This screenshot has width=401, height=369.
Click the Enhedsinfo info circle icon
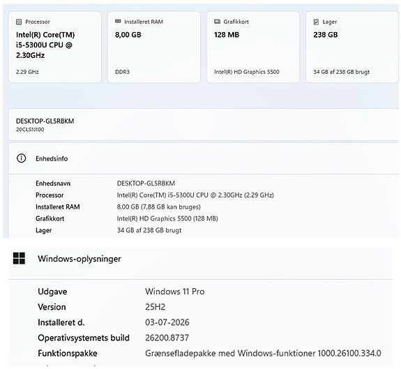[21, 158]
